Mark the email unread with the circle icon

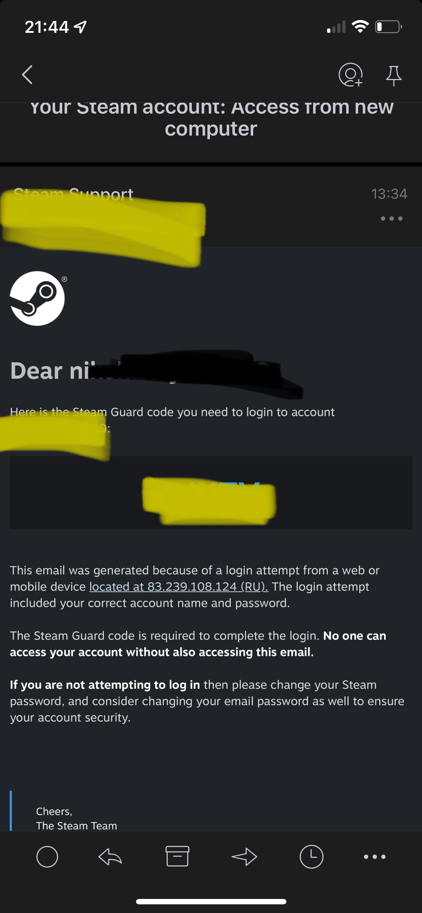coord(47,856)
